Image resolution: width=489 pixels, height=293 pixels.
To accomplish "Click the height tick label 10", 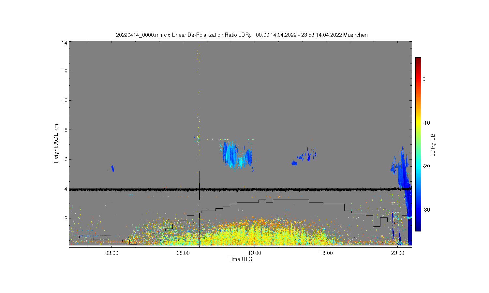I will click(65, 100).
